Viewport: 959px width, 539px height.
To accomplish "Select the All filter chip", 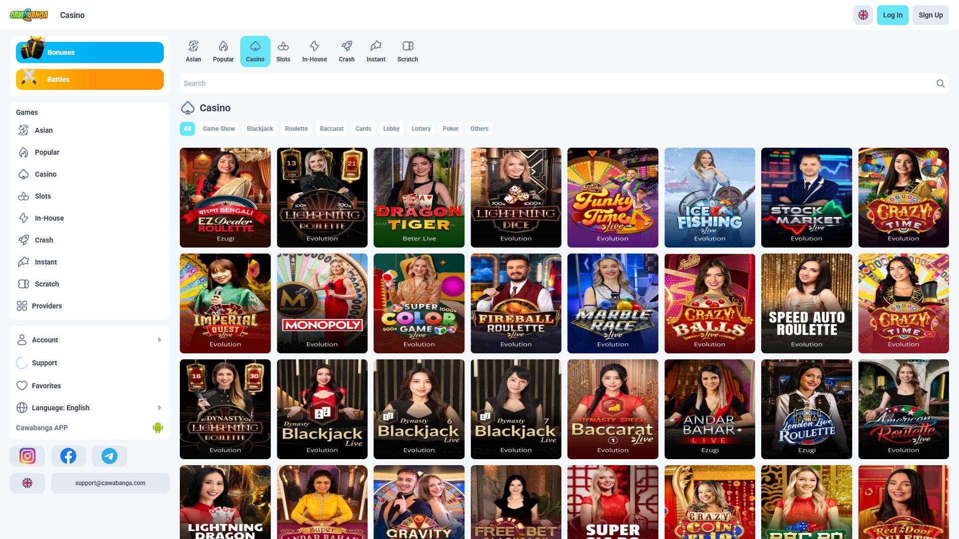I will pos(187,129).
